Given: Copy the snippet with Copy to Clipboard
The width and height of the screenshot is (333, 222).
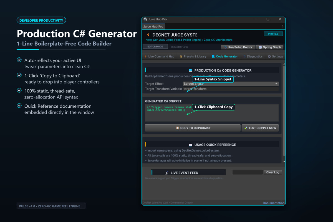Looking at the screenshot, I should pyautogui.click(x=193, y=128).
